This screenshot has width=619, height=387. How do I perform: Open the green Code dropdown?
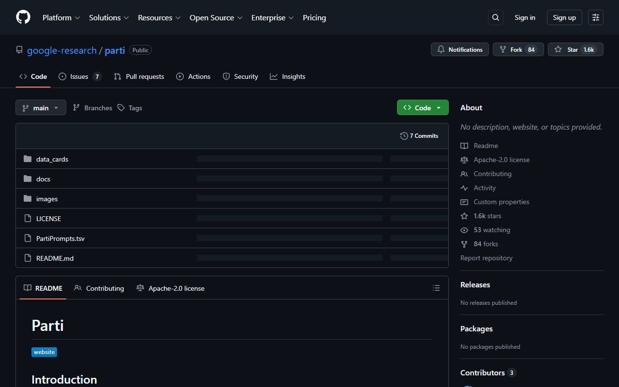(x=423, y=107)
